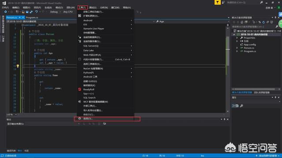282x158 pixels.
Task: Pin the Person.cs tab
Action: click(19, 18)
